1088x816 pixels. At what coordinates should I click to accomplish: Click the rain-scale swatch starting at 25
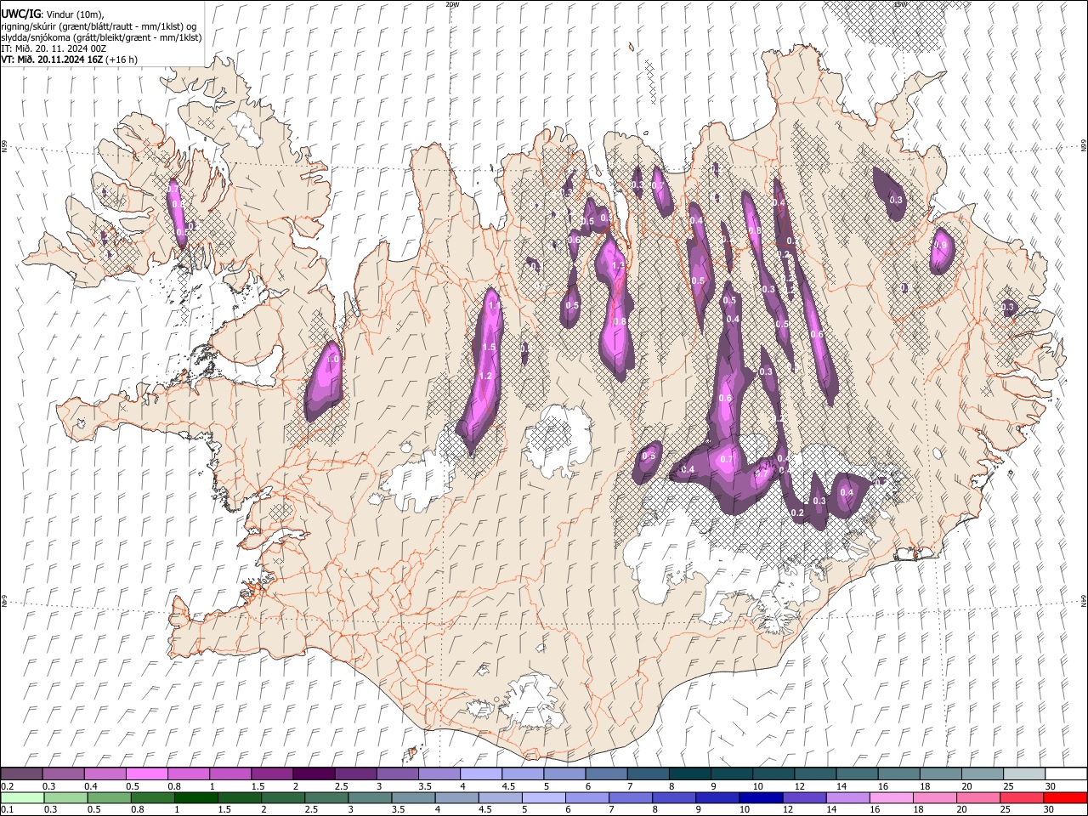pos(1022,797)
